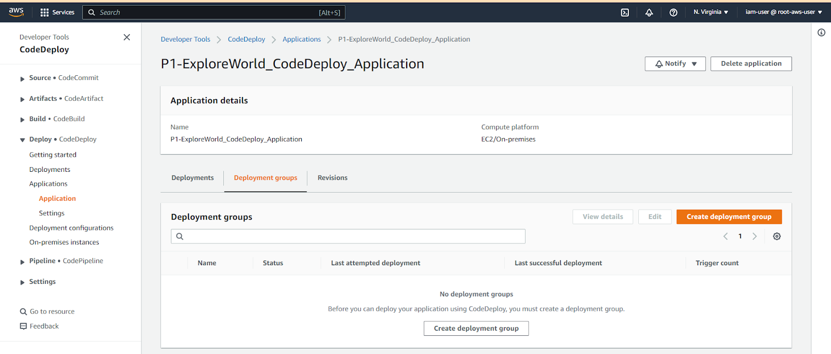Viewport: 831px width, 354px height.
Task: Follow the Developer Tools breadcrumb link
Action: pyautogui.click(x=185, y=39)
